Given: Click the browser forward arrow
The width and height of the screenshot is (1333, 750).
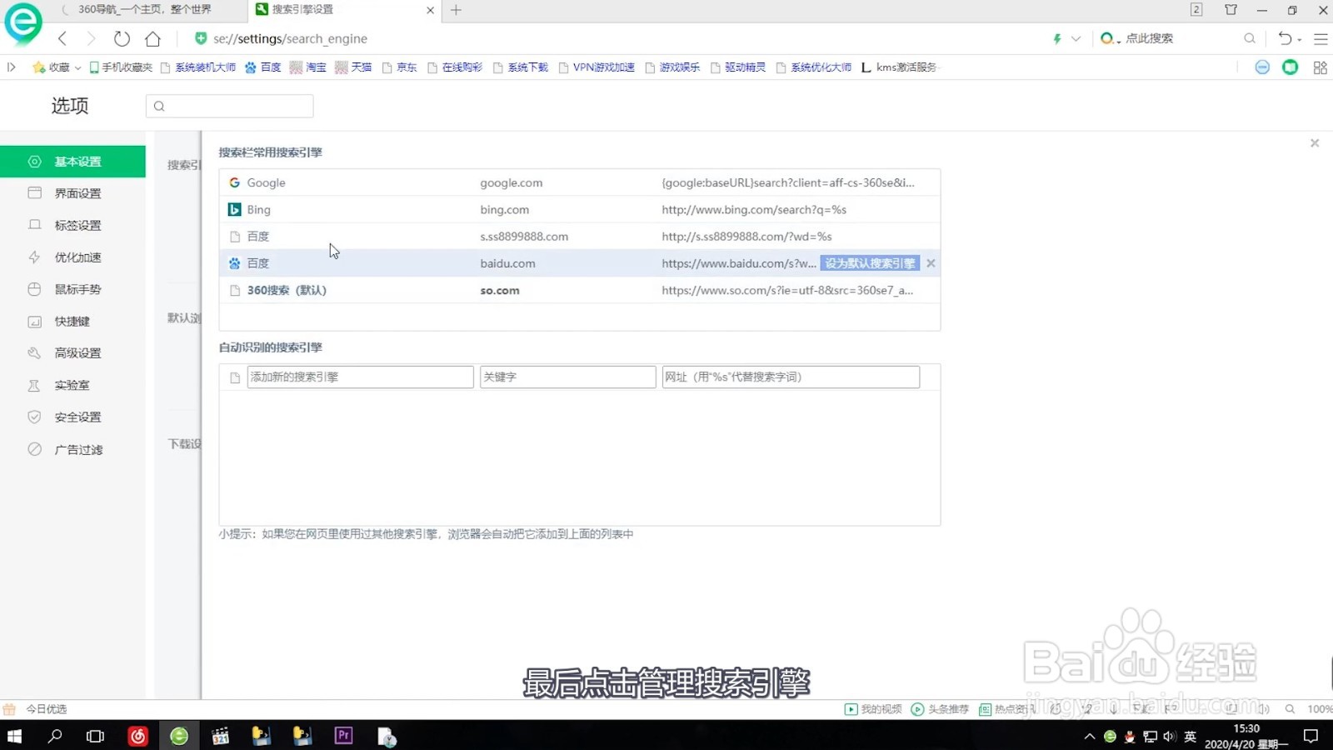Looking at the screenshot, I should [x=92, y=38].
